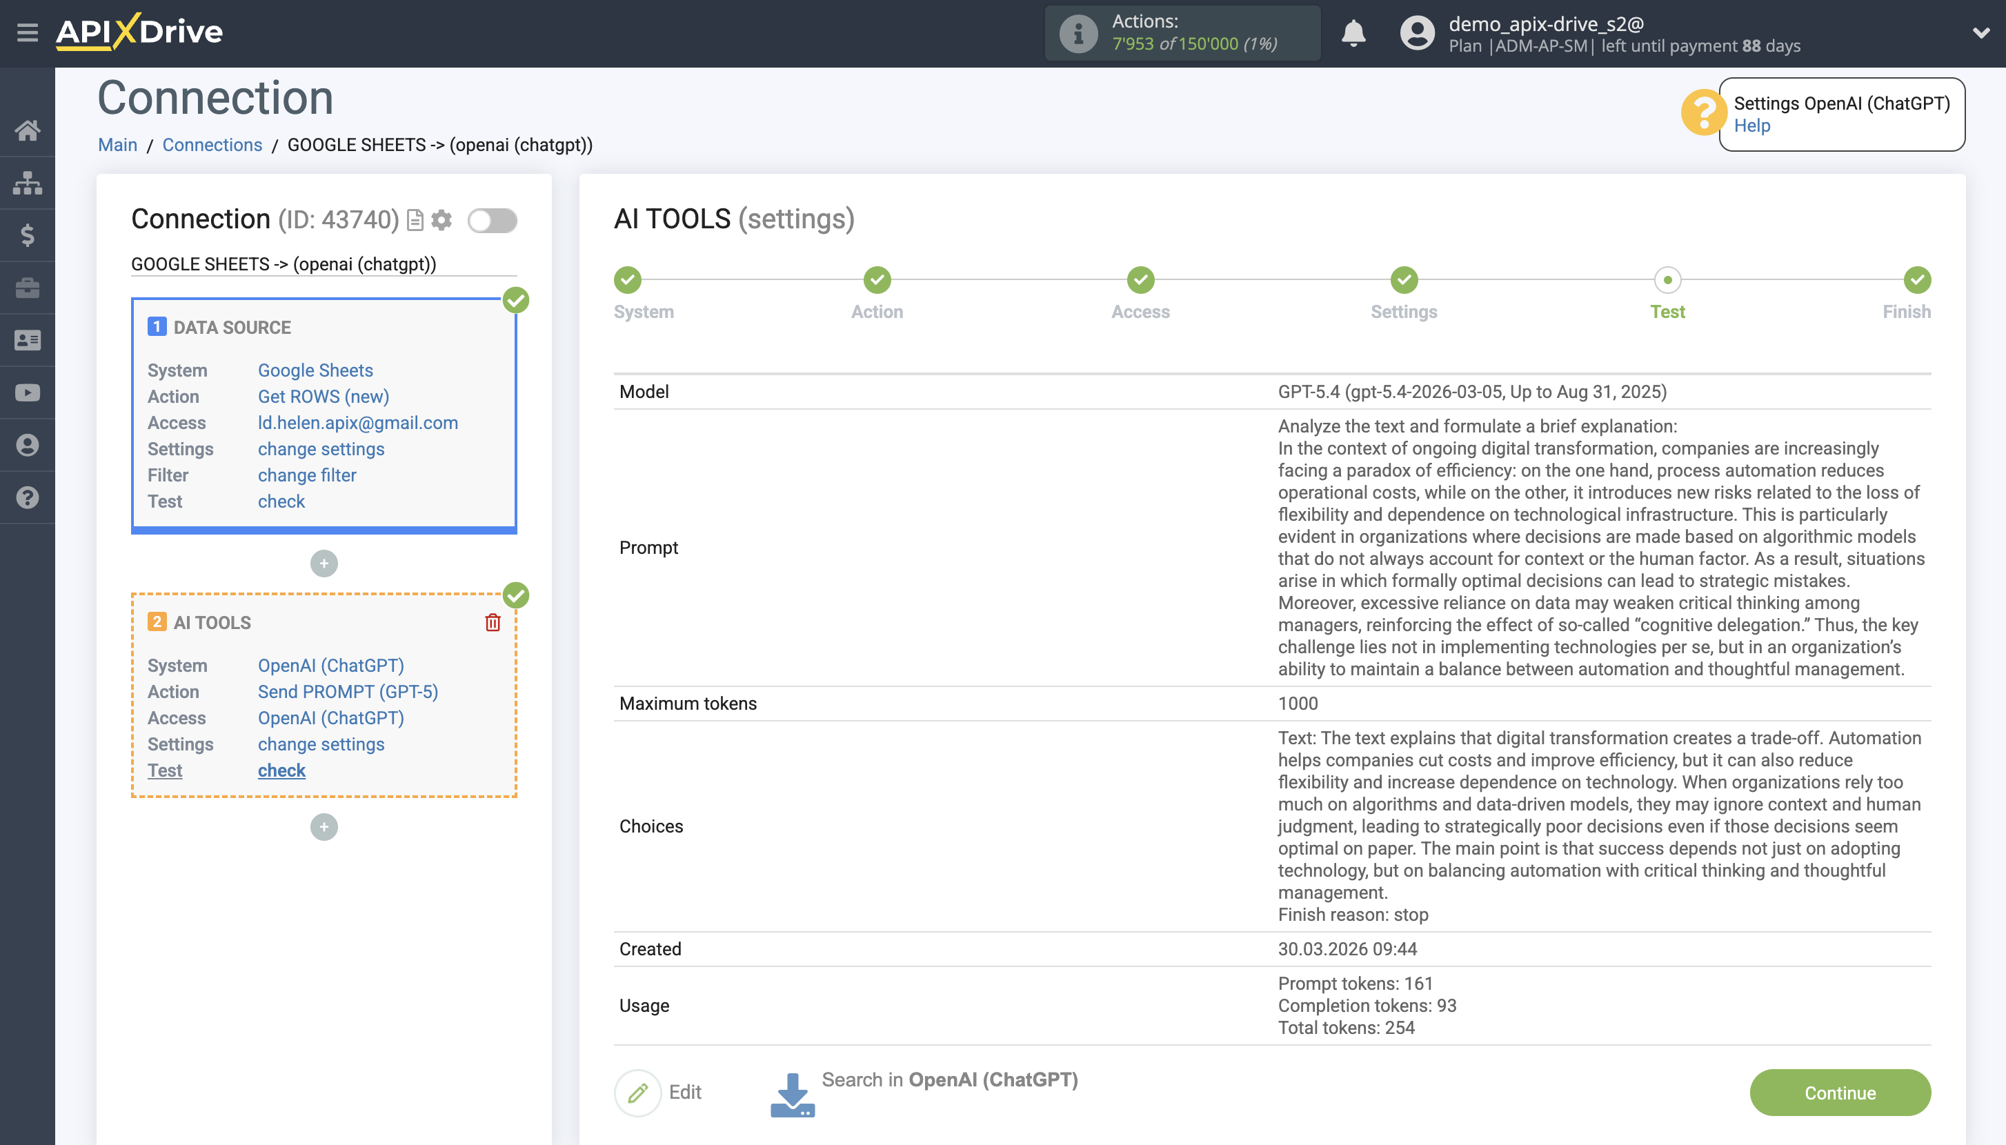The image size is (2006, 1145).
Task: Go to the Access step
Action: (1140, 280)
